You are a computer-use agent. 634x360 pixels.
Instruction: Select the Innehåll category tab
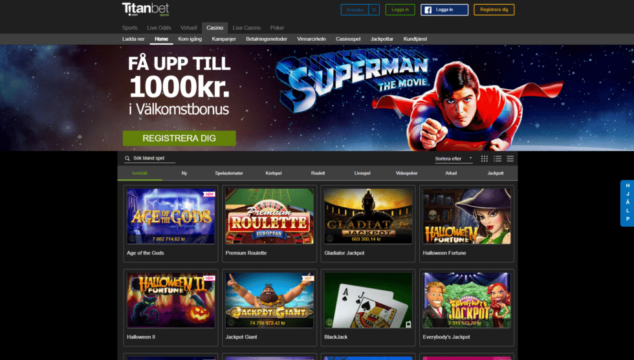click(140, 173)
